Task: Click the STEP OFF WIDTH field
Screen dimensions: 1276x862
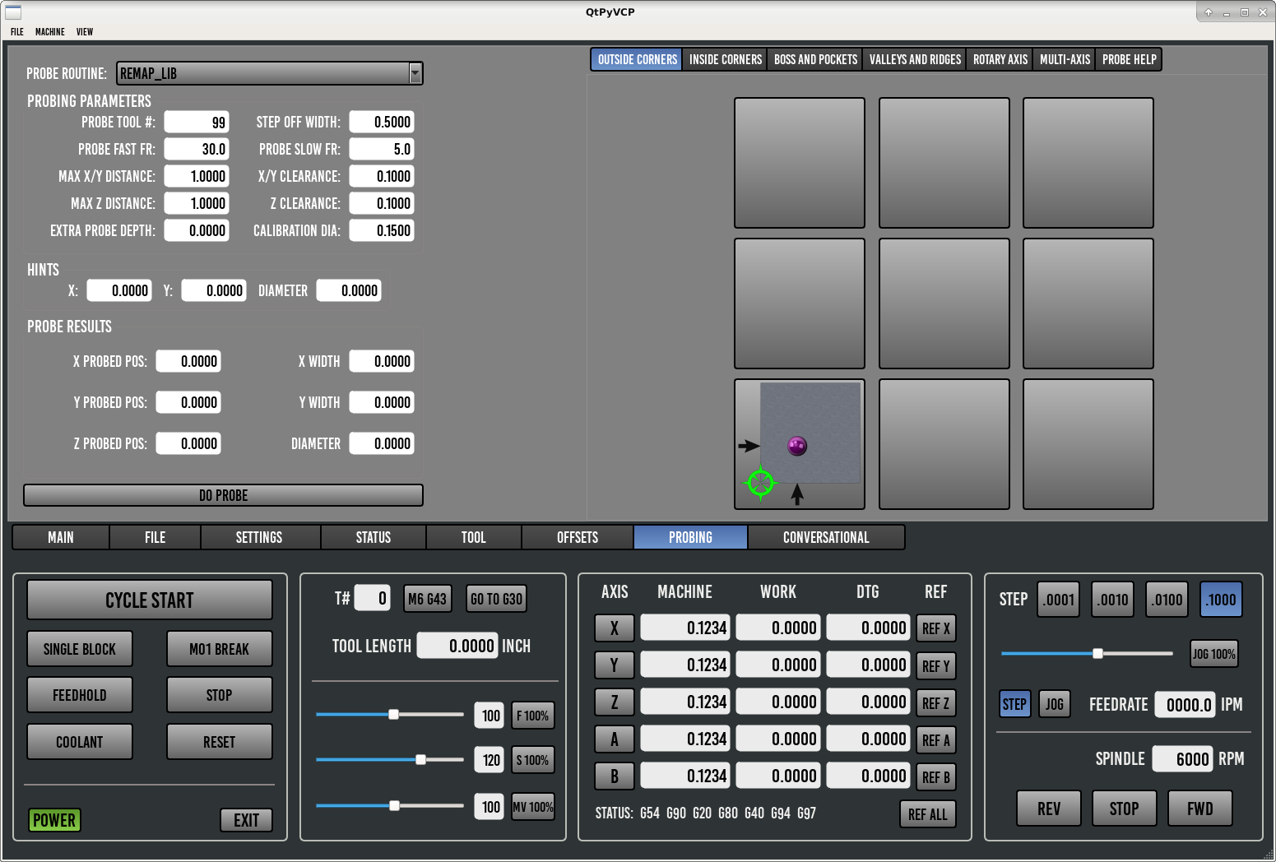Action: click(382, 122)
